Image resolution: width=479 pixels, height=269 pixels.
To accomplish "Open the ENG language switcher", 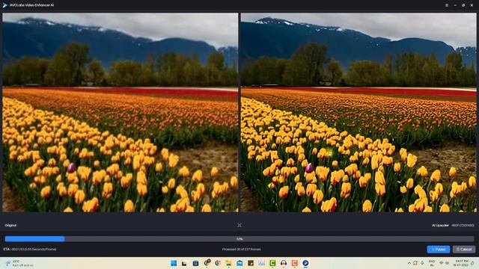I will click(432, 263).
